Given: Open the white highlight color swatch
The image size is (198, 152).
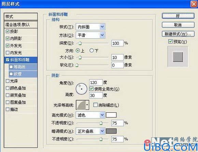Looking at the screenshot, I should [x=111, y=115].
